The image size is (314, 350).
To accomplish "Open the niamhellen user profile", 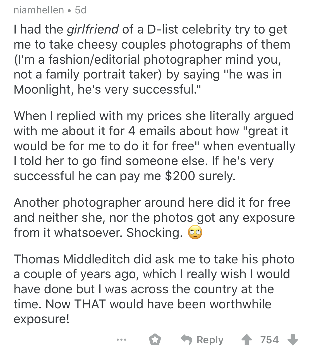I will click(x=39, y=10).
